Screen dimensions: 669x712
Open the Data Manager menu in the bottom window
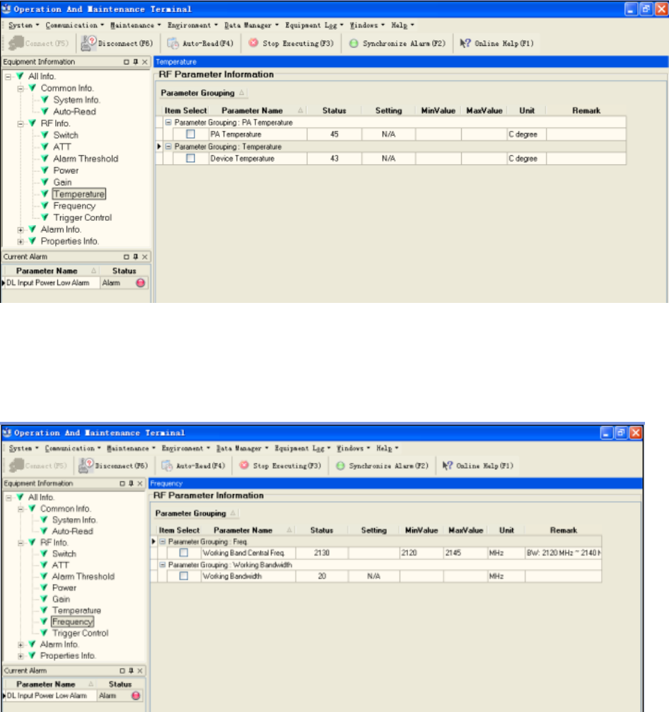pyautogui.click(x=242, y=448)
